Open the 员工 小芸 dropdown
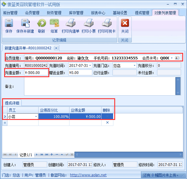187x179 pixels. pos(36,116)
